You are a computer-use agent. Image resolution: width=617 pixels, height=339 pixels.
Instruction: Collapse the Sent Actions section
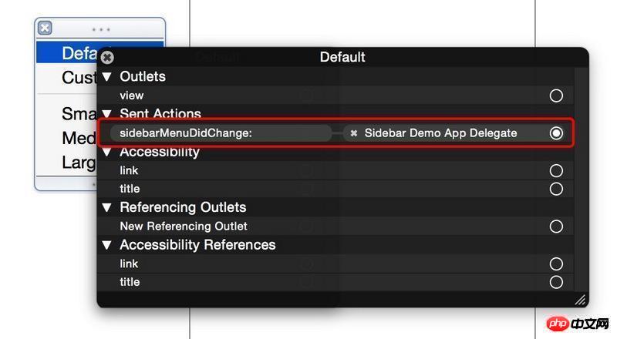[x=106, y=114]
